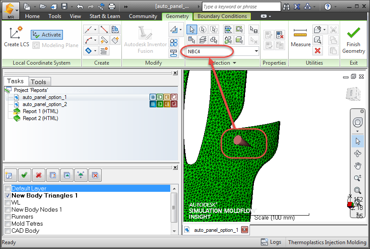Expand the quick access toolbar overflow arrow

click(126, 7)
